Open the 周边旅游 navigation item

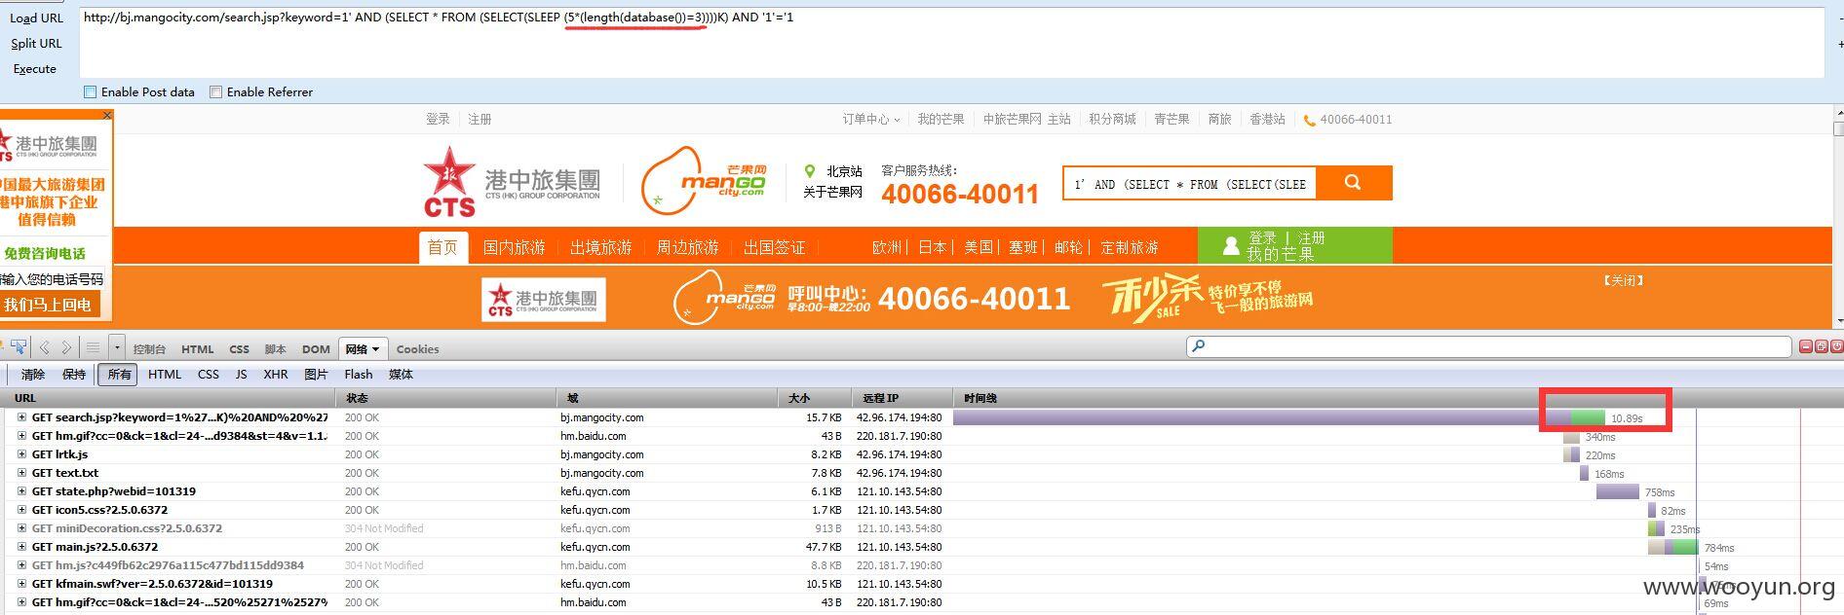pos(688,247)
